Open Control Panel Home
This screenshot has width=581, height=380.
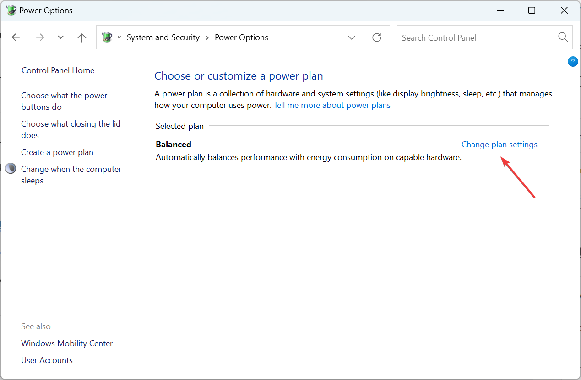[x=58, y=70]
